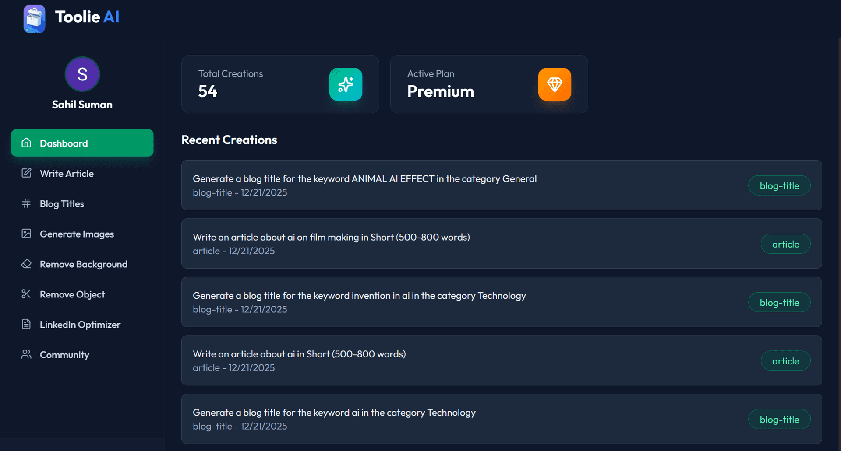Click blog-title tag on ANIMAL AI EFFECT entry
The image size is (841, 451).
(779, 185)
